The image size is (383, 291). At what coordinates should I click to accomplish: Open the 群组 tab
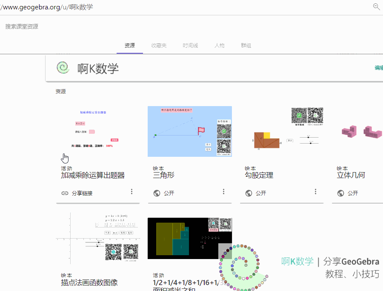coord(246,46)
